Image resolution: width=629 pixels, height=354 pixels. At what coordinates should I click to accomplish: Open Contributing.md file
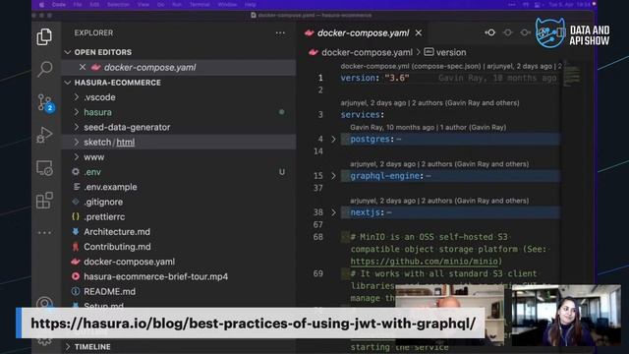click(x=179, y=247)
